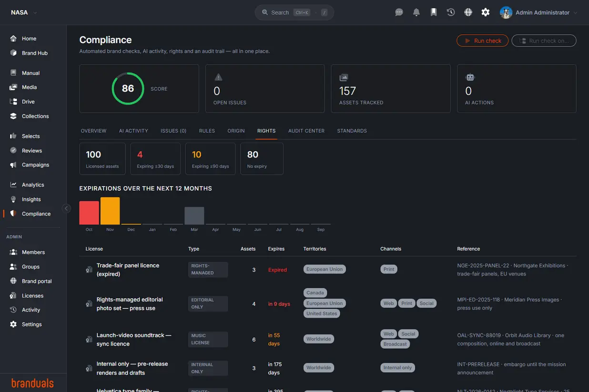The width and height of the screenshot is (589, 392).
Task: Open Launch-video soundtrack sync licence
Action: 328,339
